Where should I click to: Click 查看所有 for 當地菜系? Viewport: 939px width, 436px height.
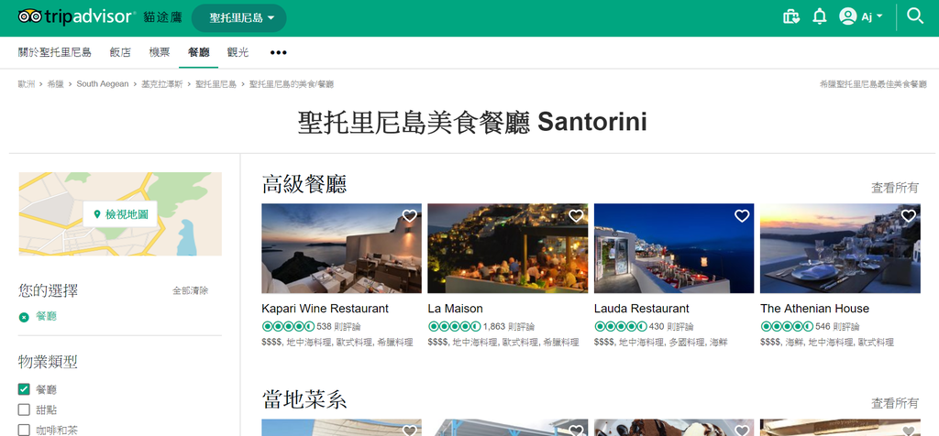click(895, 403)
